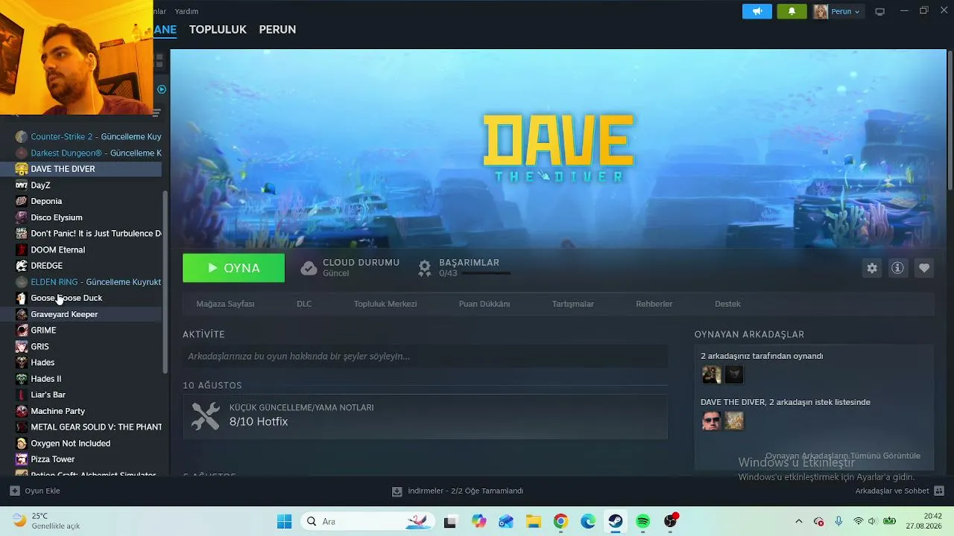
Task: Click the Machine Party game icon
Action: 22,411
